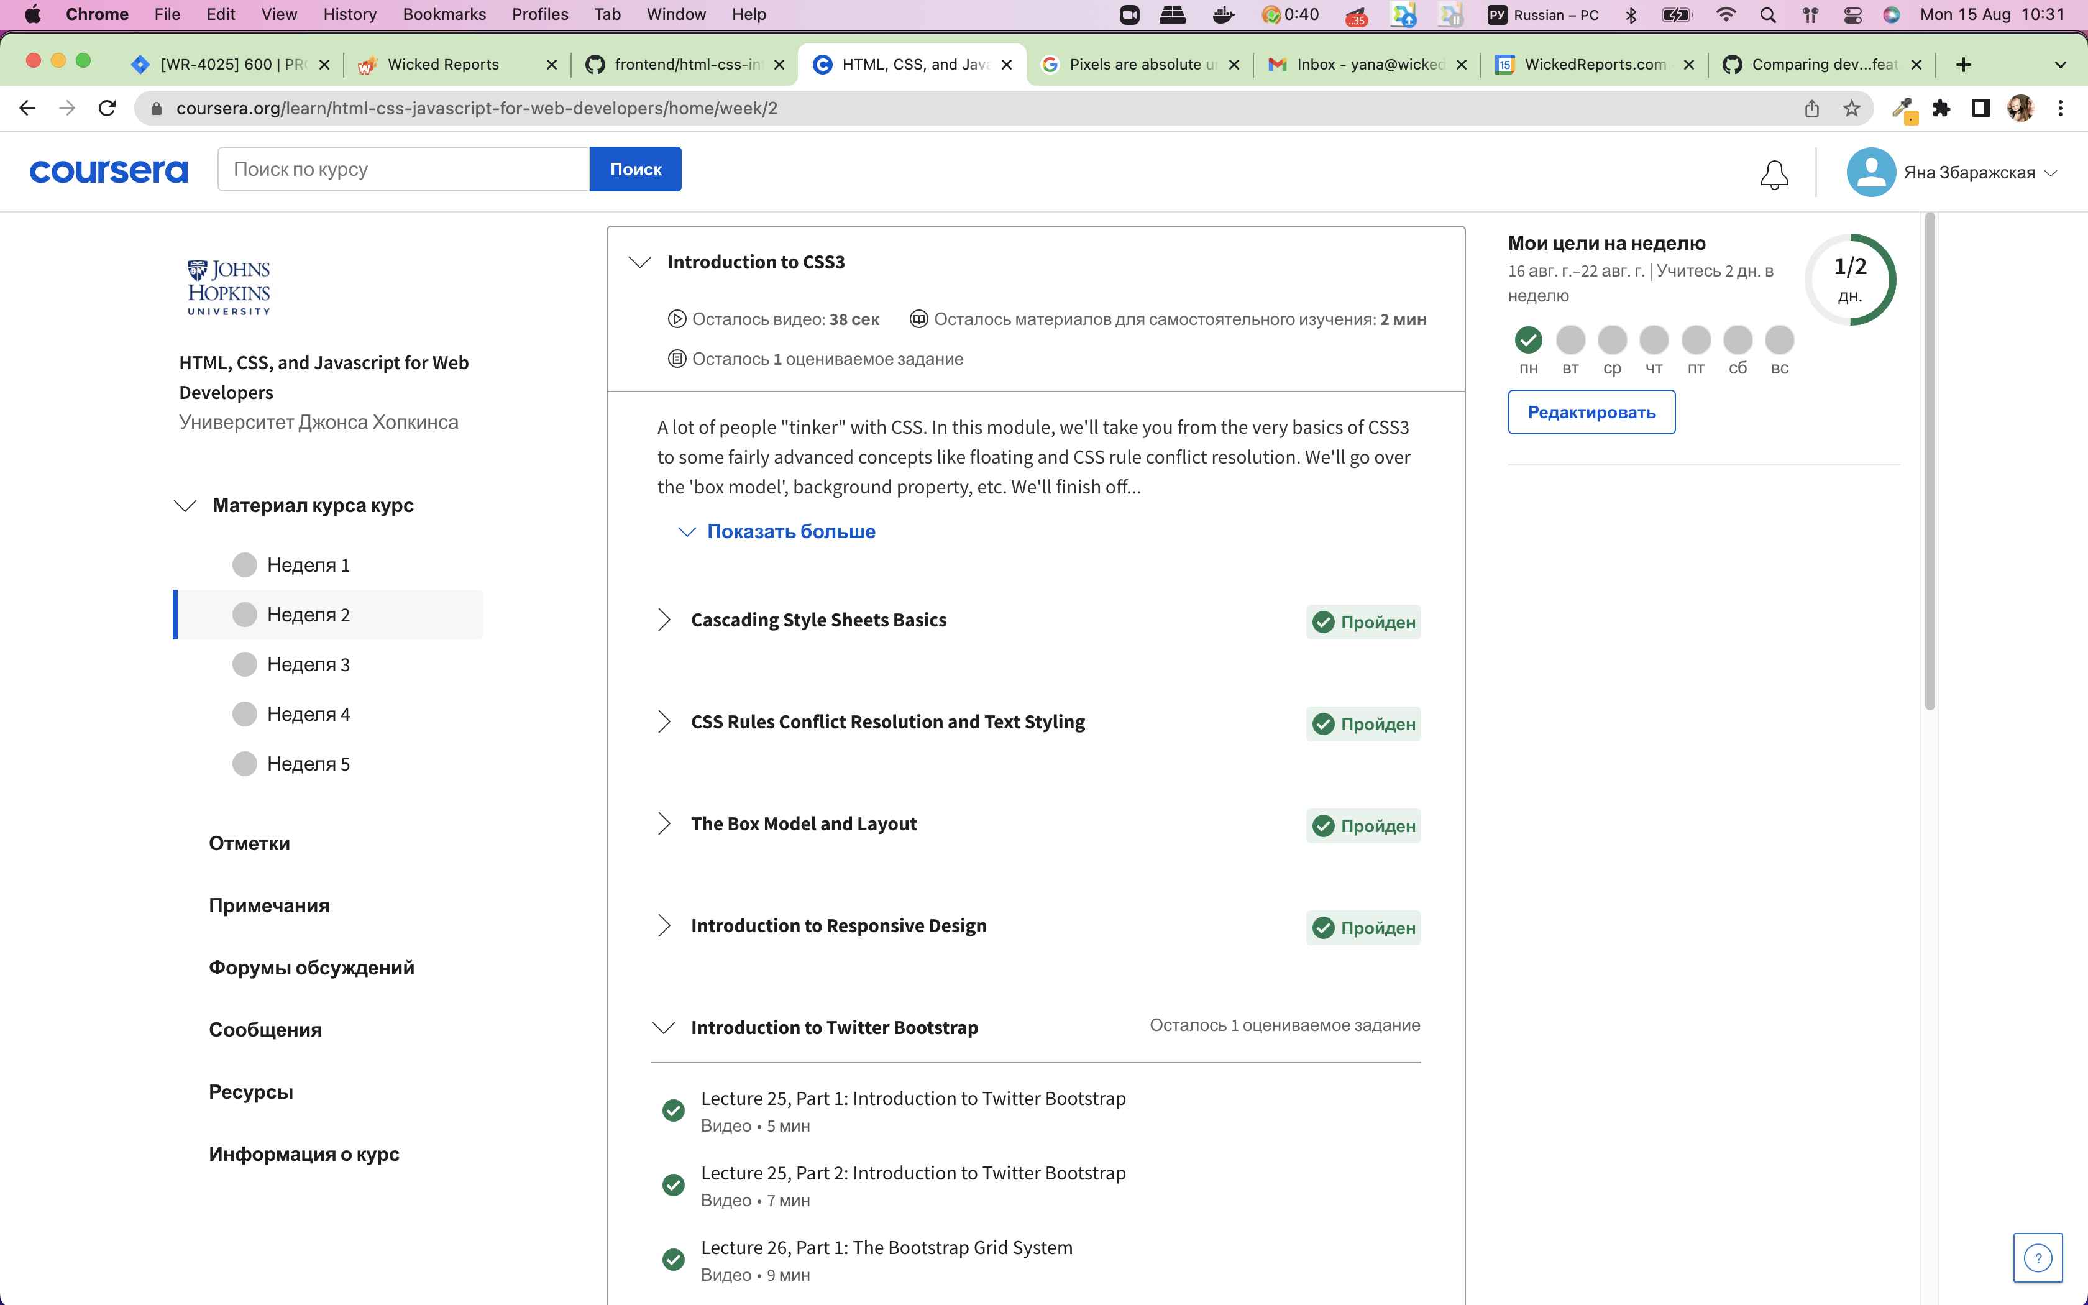Click the Chrome profile picture
The height and width of the screenshot is (1305, 2088).
coord(2021,108)
